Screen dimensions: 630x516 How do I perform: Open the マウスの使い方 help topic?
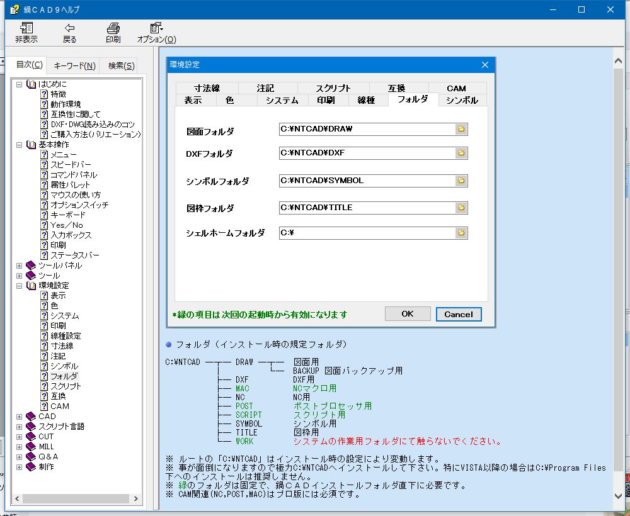point(76,195)
